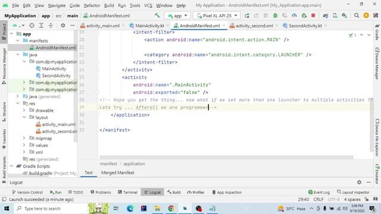
Task: Expand the java (generated) folder
Action: [x=18, y=96]
